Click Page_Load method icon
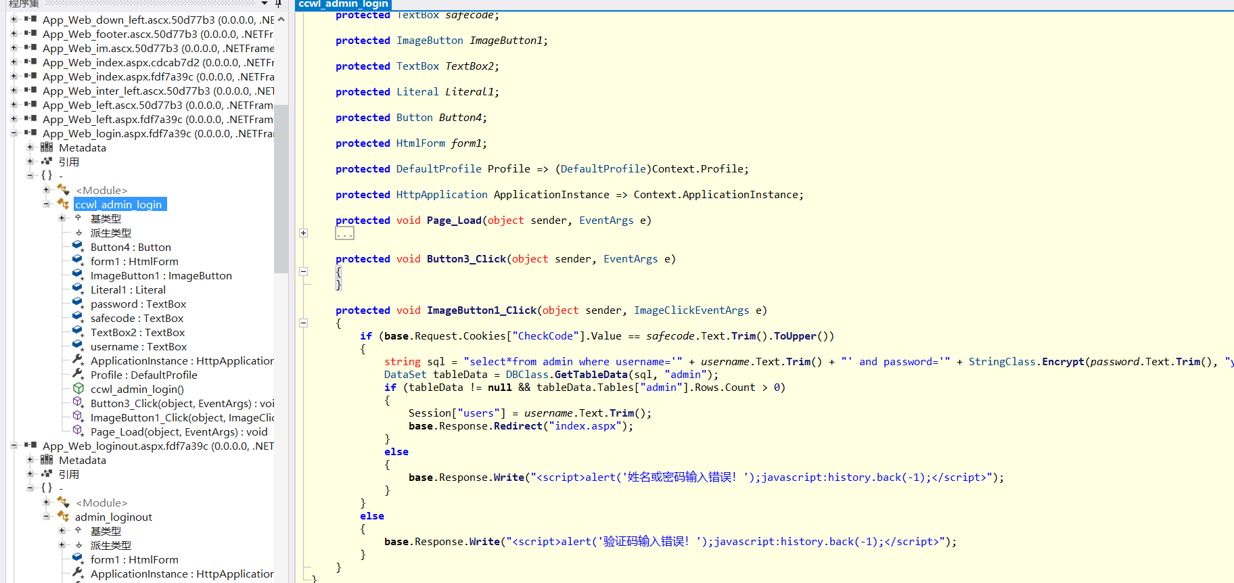1234x583 pixels. coord(78,431)
